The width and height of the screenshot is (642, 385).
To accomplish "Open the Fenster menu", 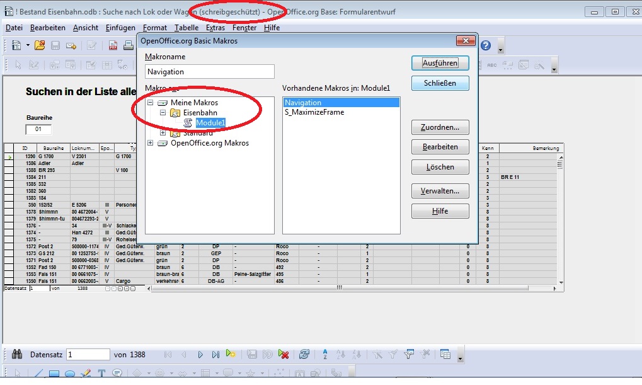I will pos(244,28).
